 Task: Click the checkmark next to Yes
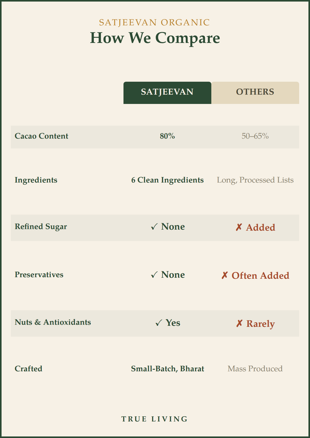[159, 323]
